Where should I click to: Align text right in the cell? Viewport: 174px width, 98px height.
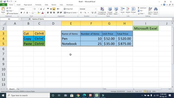click(x=54, y=13)
